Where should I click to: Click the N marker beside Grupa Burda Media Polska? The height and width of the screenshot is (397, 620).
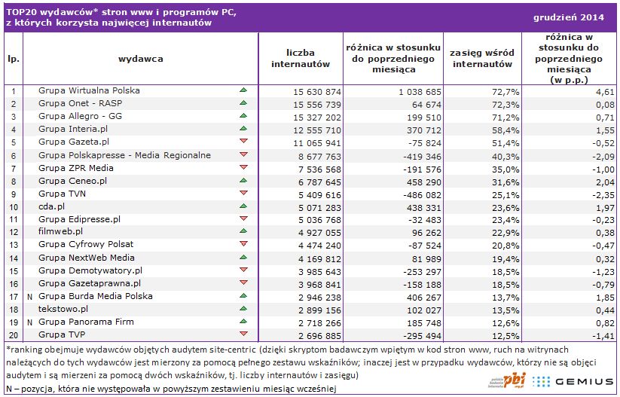point(29,296)
